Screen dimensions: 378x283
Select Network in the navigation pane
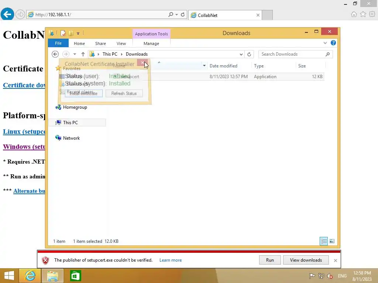(71, 138)
